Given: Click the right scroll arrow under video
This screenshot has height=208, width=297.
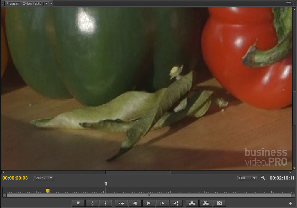Looking at the screenshot, I should coord(290,172).
